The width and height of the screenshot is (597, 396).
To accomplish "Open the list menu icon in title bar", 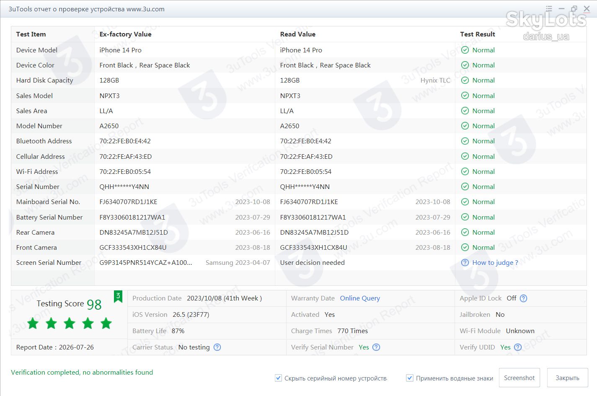I will coord(549,9).
